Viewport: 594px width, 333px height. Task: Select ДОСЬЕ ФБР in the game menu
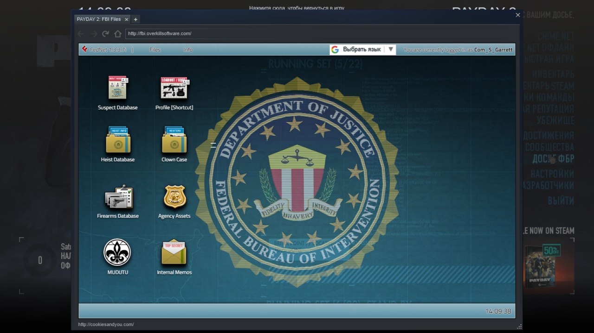tap(553, 159)
